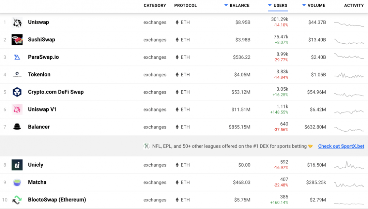Click the Protocol column header
The width and height of the screenshot is (368, 209).
coord(185,5)
